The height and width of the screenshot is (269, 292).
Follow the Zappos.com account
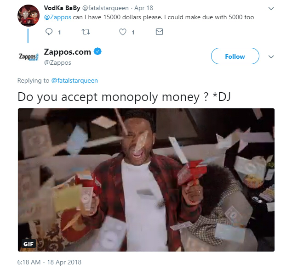[235, 56]
